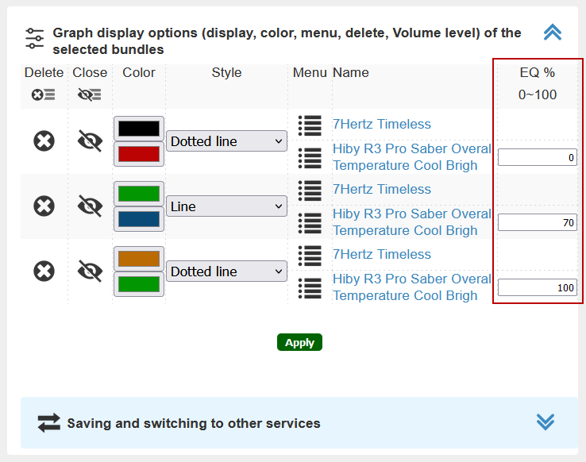Delete the first bundle row with X icon
The height and width of the screenshot is (462, 586).
tap(44, 141)
